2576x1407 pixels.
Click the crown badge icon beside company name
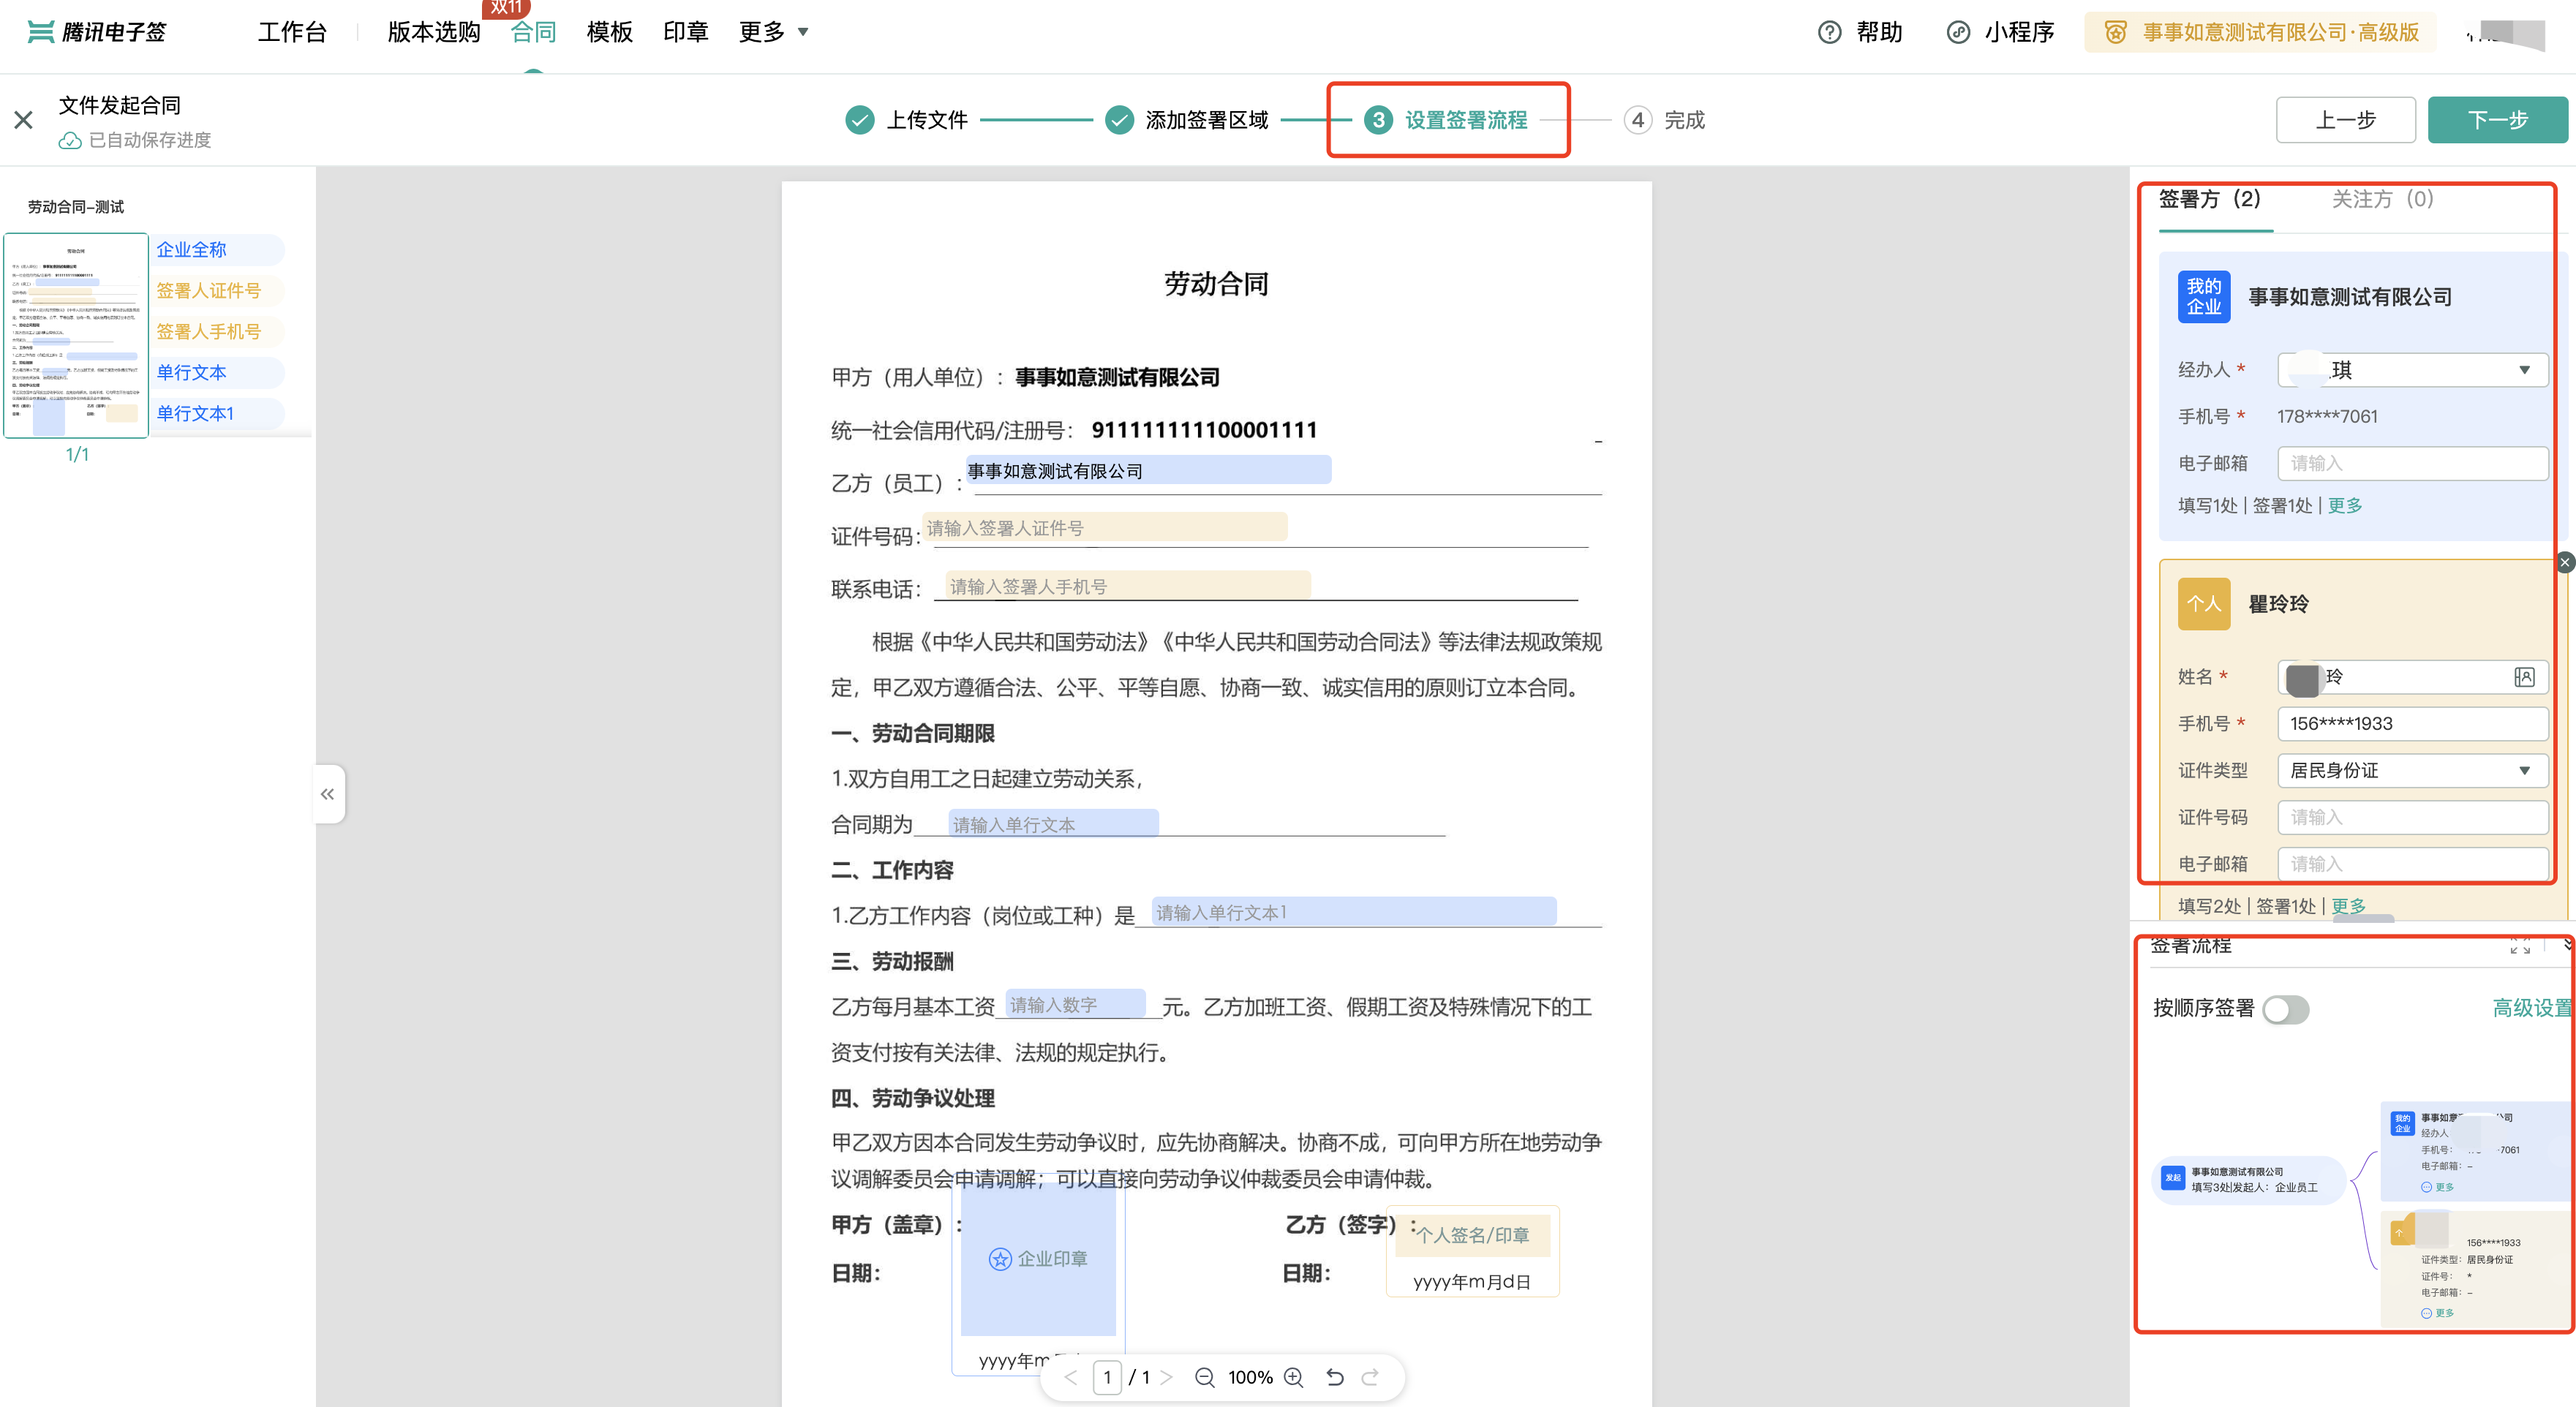coord(2115,32)
